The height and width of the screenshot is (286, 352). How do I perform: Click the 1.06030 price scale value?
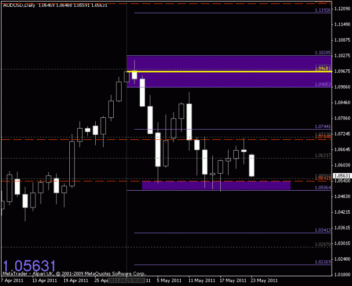pos(342,165)
